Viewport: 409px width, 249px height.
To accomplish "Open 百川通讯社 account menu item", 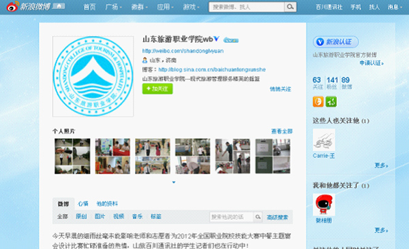I will coord(329,7).
